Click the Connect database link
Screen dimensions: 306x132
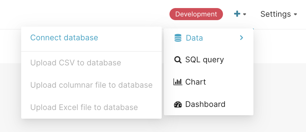coord(64,37)
